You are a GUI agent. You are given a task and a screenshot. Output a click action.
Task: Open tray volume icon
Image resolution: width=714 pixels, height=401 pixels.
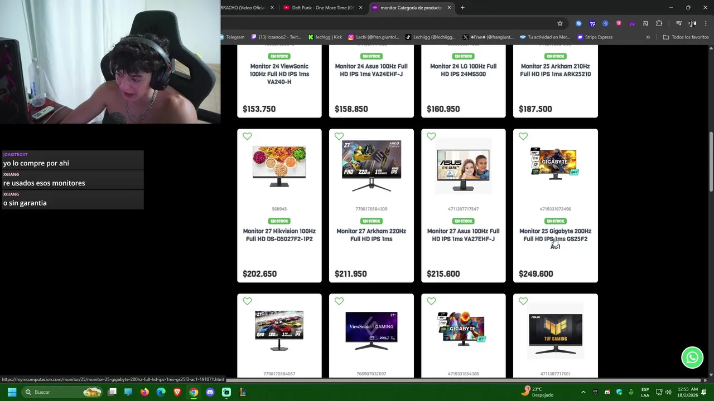[668, 392]
